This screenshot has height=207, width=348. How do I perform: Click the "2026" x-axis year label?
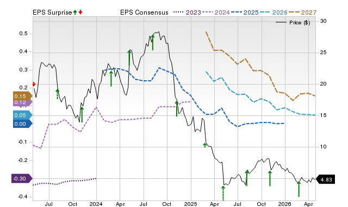285,204
